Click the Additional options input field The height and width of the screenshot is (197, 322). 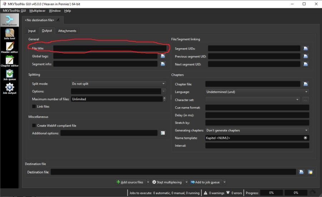[x=109, y=133]
